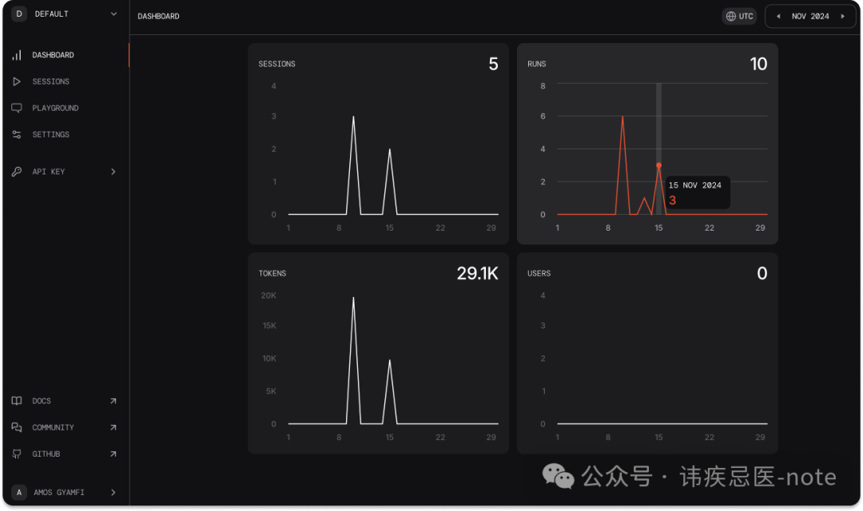Viewport: 863px width, 511px height.
Task: Click the NOV 2024 month label
Action: [810, 17]
